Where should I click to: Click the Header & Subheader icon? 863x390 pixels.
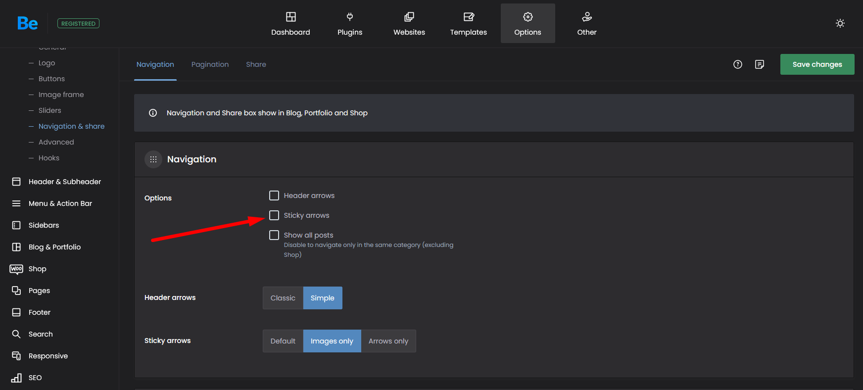click(x=16, y=182)
